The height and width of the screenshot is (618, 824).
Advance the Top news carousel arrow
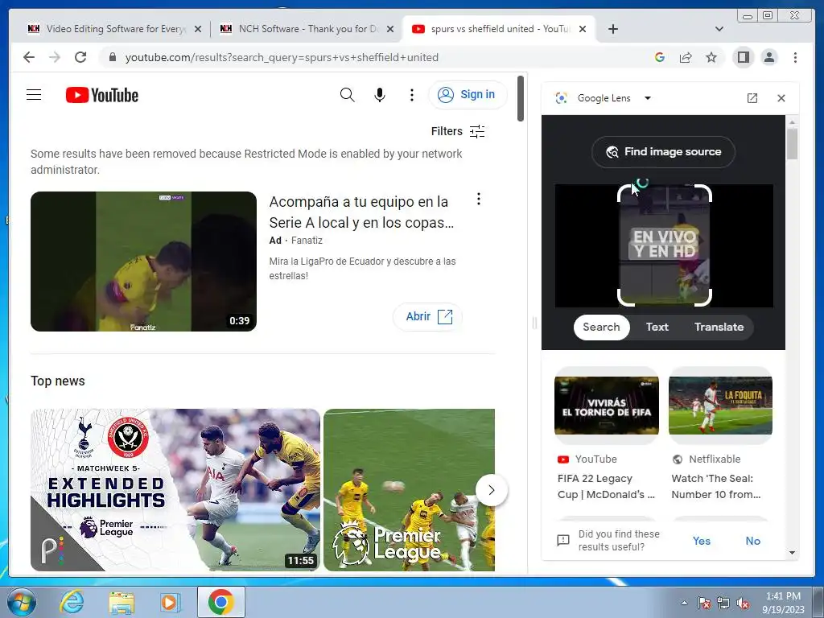(492, 490)
